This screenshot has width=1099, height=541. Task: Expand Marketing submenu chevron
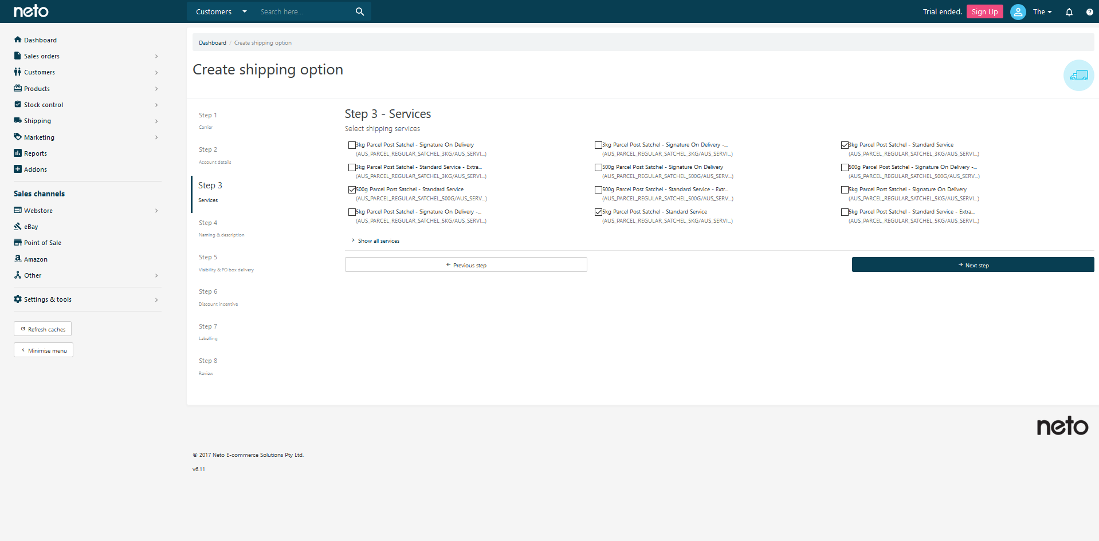coord(156,137)
